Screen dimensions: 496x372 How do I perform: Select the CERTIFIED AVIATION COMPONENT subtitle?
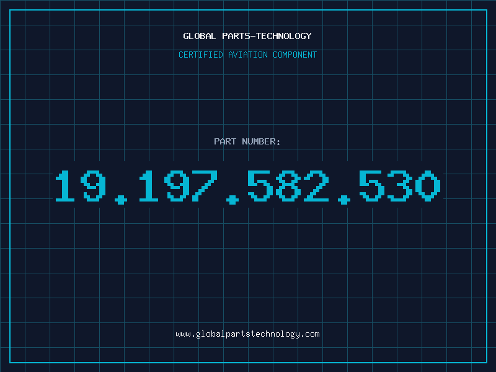click(247, 55)
